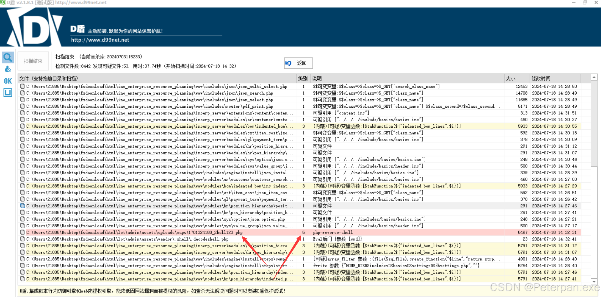Viewport: 601px width, 297px height.
Task: Click file icon of json_search.php row
Action: pos(22,93)
